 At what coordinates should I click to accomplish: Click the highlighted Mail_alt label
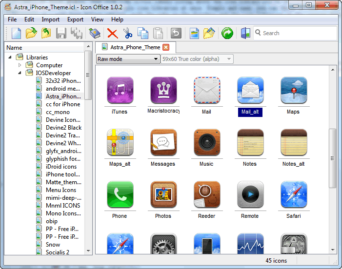(x=250, y=112)
